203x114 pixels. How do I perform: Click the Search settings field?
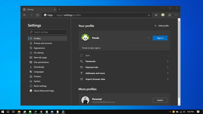pos(47,32)
